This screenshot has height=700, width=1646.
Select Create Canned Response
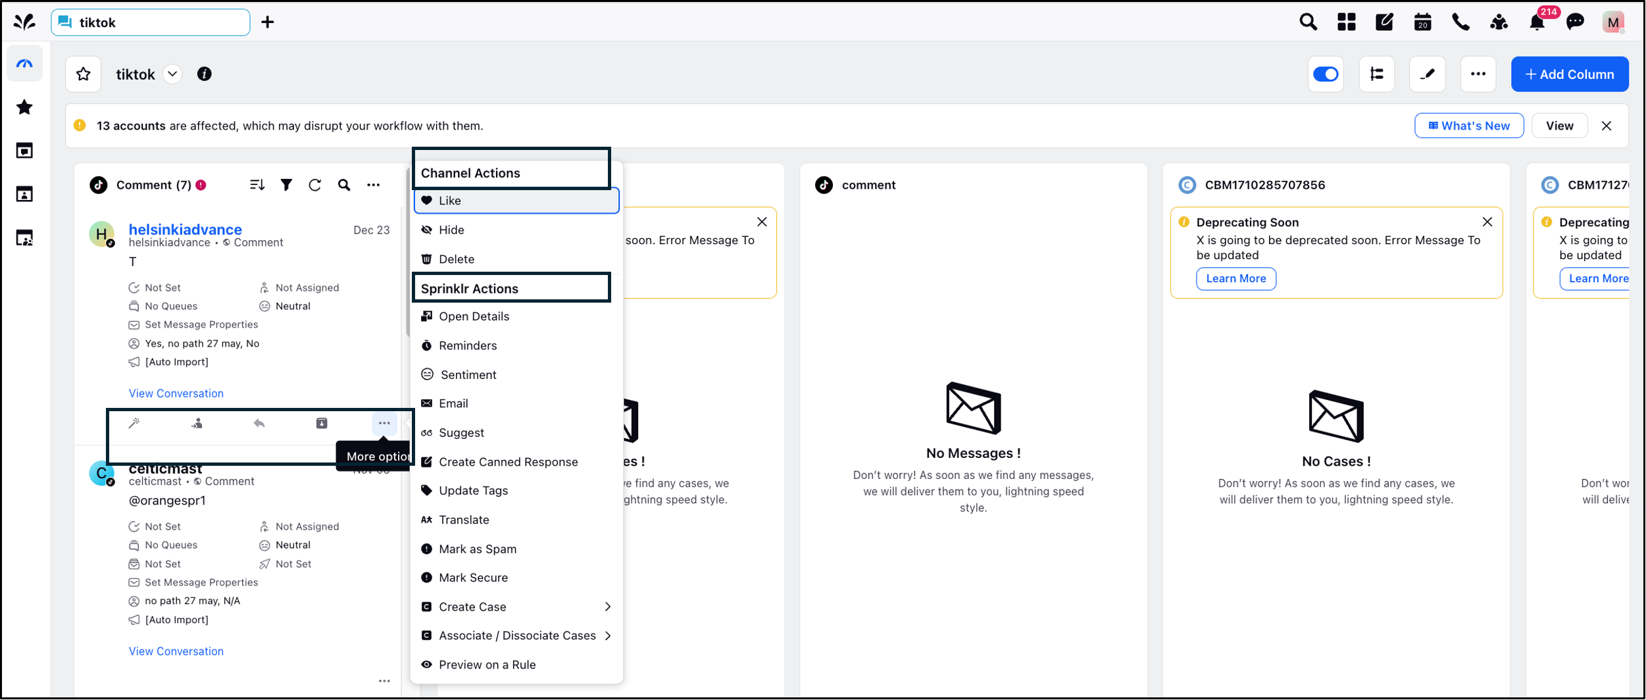coord(516,463)
